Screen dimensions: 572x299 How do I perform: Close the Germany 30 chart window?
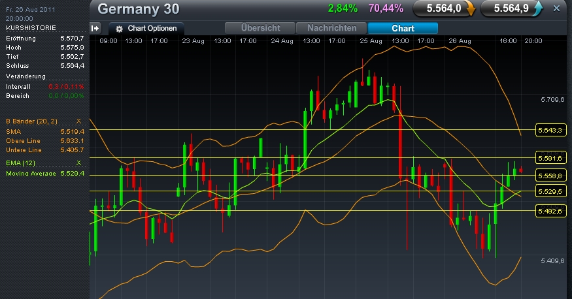[556, 8]
